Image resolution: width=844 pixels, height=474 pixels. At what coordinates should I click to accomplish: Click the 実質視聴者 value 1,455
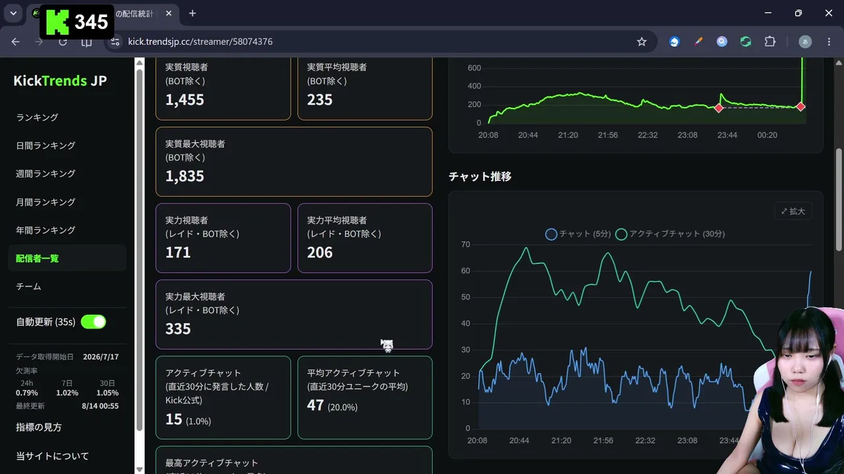(185, 100)
